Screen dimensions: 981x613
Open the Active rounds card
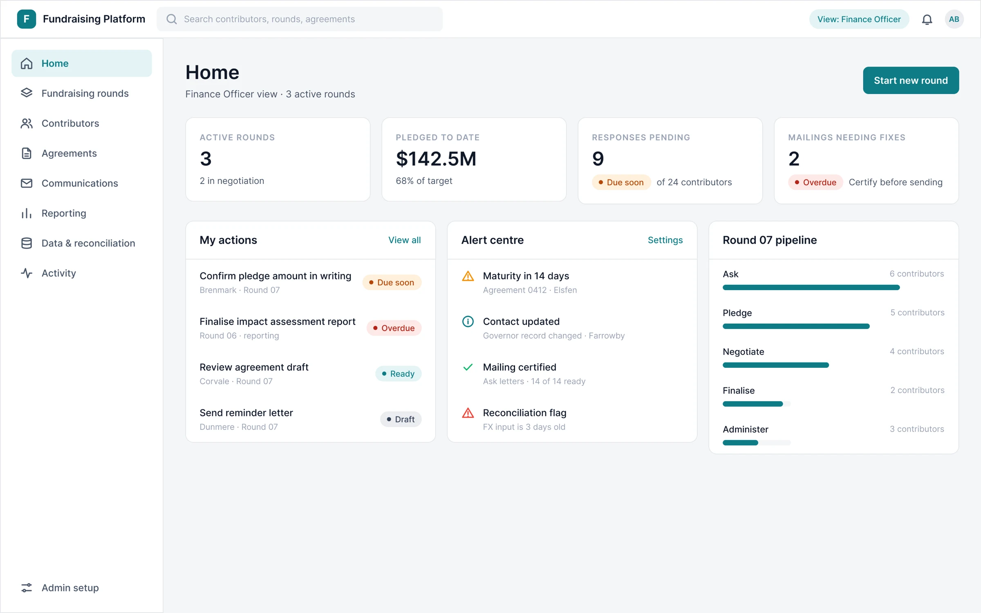tap(278, 160)
